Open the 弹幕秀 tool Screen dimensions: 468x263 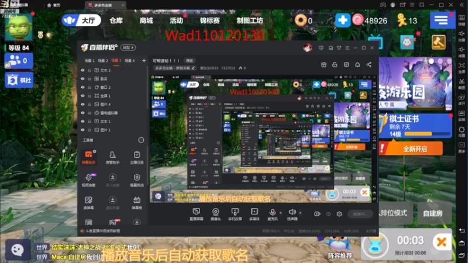(137, 202)
